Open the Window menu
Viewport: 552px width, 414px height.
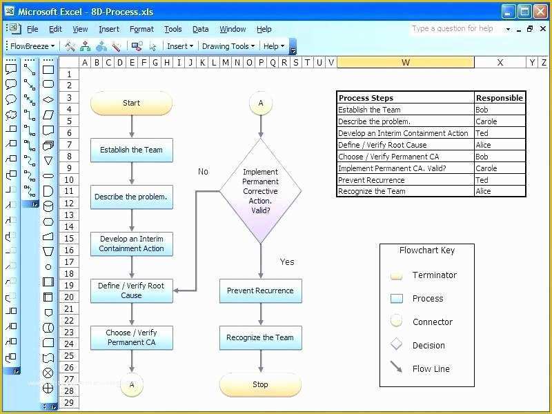(x=233, y=29)
